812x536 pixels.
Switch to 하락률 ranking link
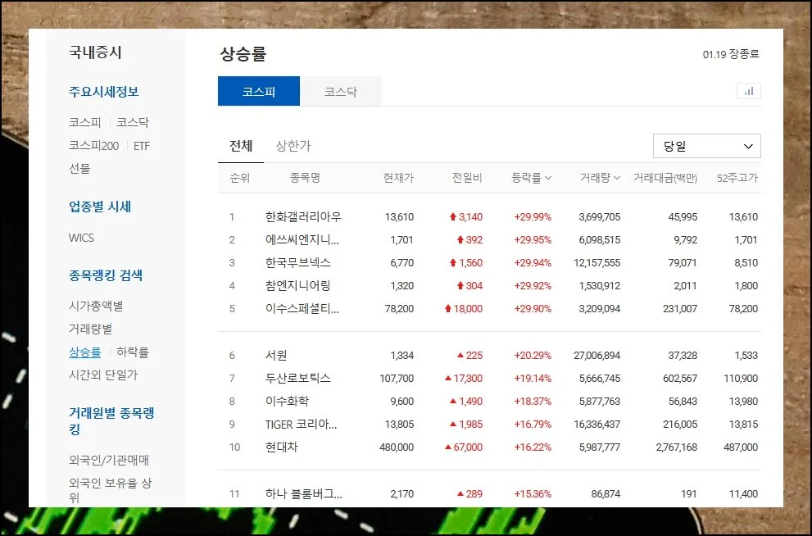click(133, 352)
